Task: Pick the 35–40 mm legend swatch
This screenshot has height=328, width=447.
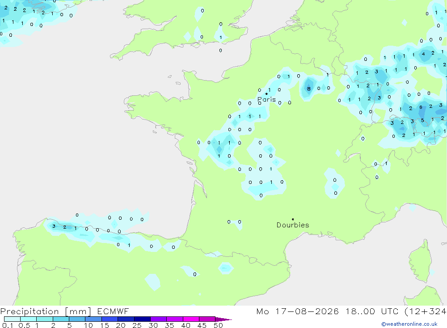Action: point(174,319)
